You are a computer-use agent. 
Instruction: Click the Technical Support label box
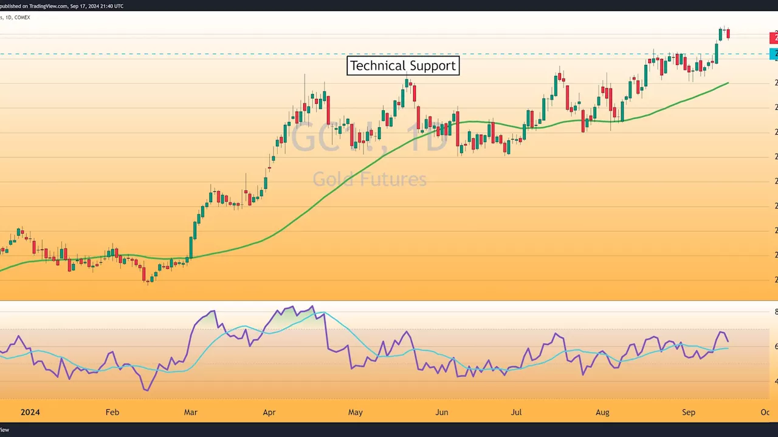403,66
